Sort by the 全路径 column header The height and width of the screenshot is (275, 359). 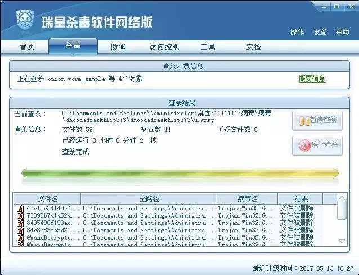(149, 199)
